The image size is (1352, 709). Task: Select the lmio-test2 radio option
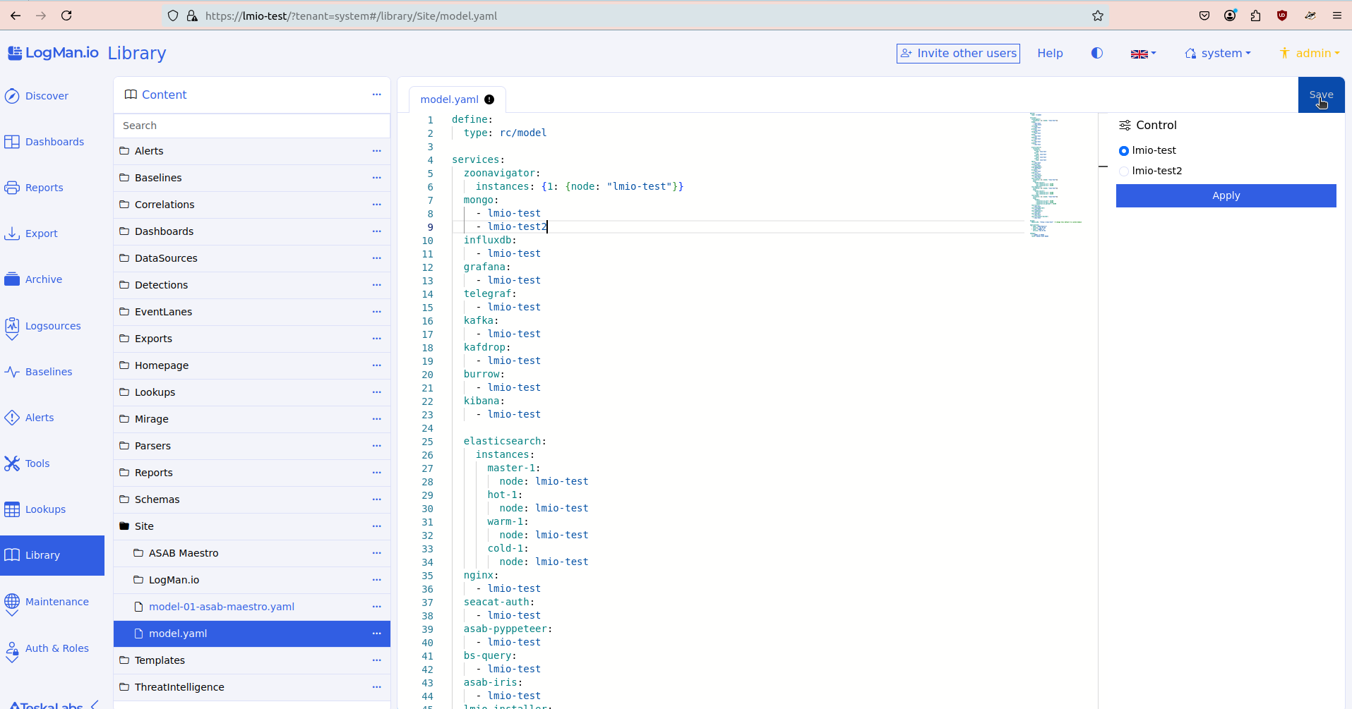click(1124, 171)
